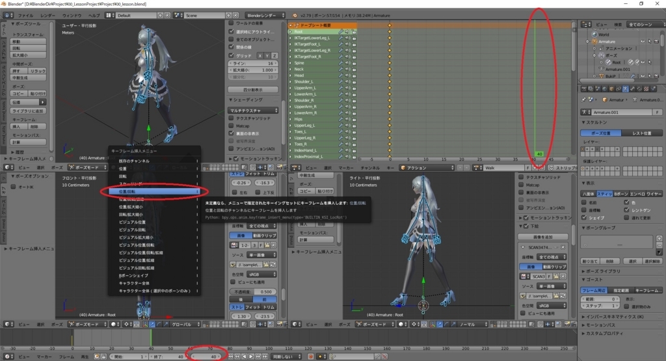Click the 中割生成 button in pose tools
The width and height of the screenshot is (666, 361).
(x=28, y=77)
